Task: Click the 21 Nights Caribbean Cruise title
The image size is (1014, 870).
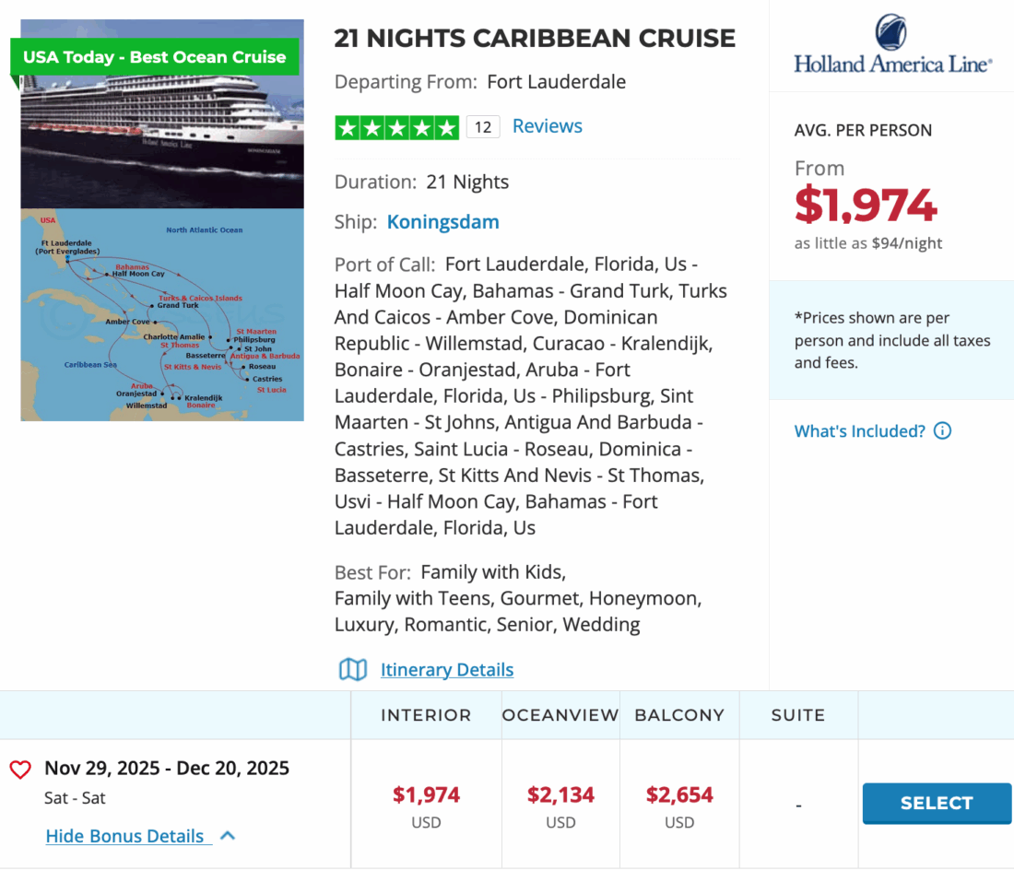Action: click(535, 39)
